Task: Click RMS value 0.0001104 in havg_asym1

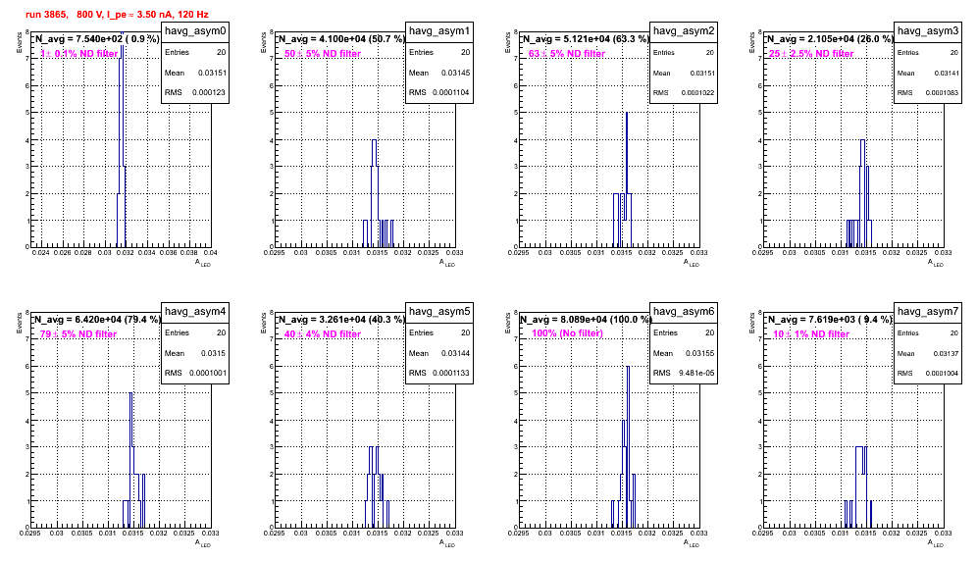Action: point(452,92)
